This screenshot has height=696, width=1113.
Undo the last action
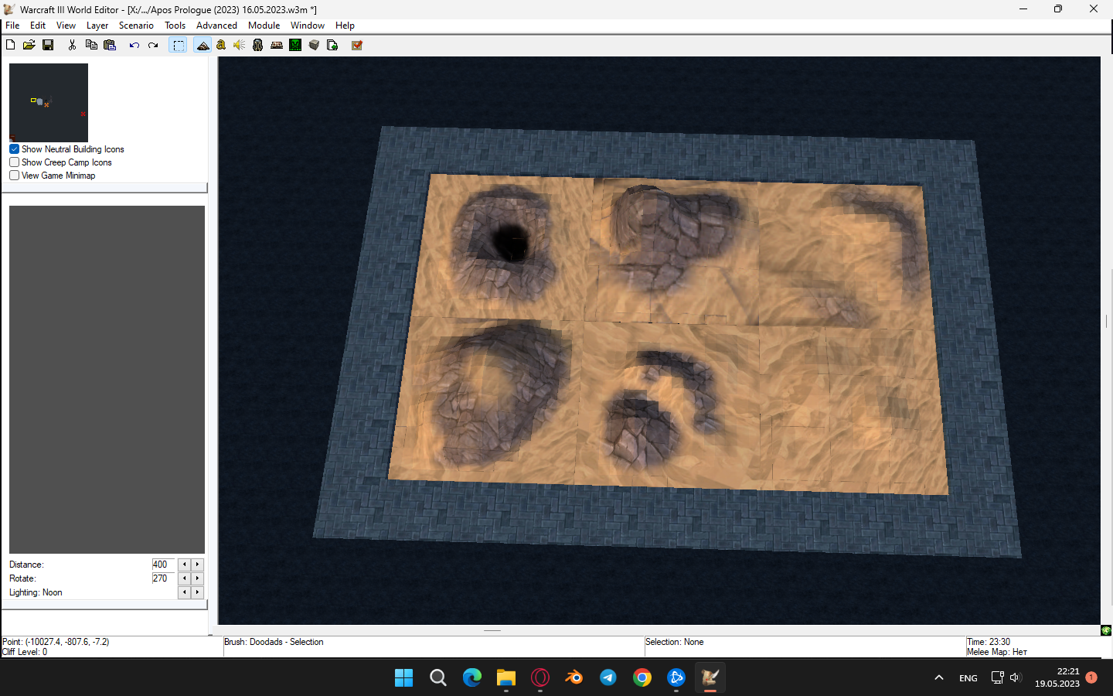(134, 45)
